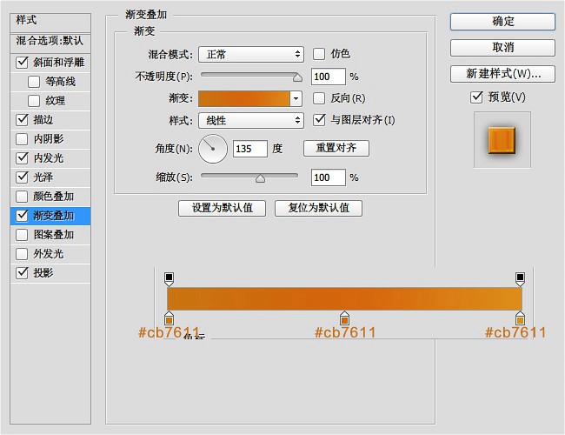Screen dimensions: 565x435
Task: Enable the 内阴影 checkbox
Action: pyautogui.click(x=22, y=139)
